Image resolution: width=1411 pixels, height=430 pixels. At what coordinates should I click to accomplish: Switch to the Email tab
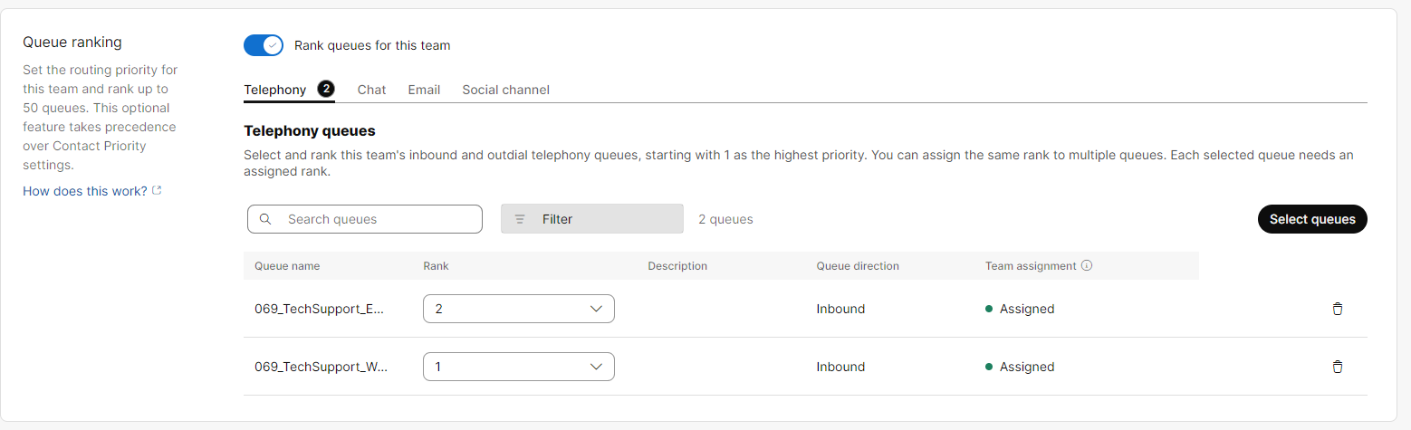pos(424,90)
